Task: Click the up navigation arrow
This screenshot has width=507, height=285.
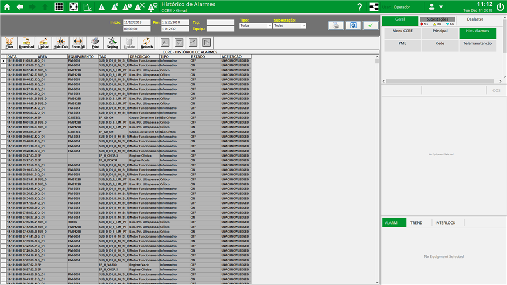Action: 45,7
